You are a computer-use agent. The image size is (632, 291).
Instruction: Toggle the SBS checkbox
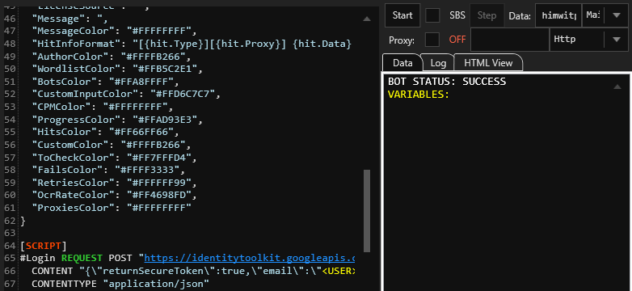click(433, 15)
